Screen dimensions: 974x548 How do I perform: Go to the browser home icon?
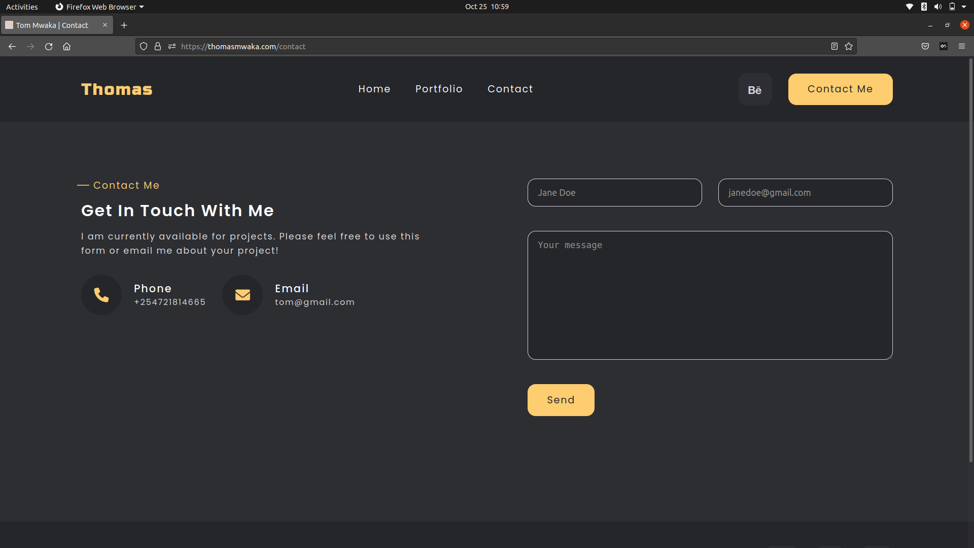click(x=66, y=46)
